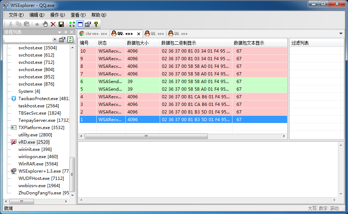Sort by the 状态 column header

tap(111, 43)
